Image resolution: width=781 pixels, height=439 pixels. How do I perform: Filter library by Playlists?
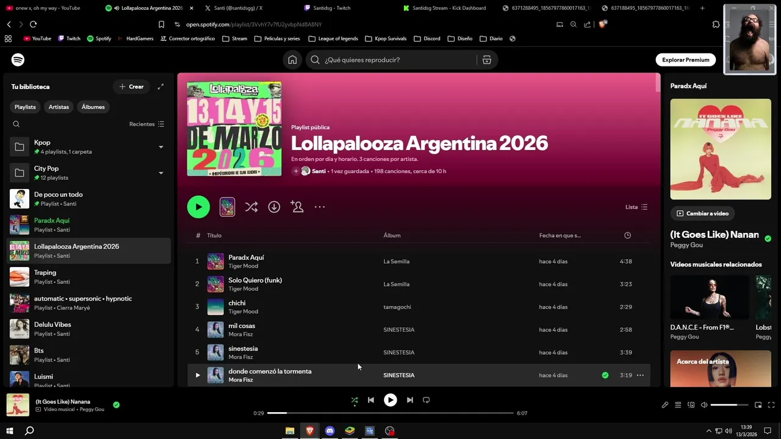click(25, 107)
